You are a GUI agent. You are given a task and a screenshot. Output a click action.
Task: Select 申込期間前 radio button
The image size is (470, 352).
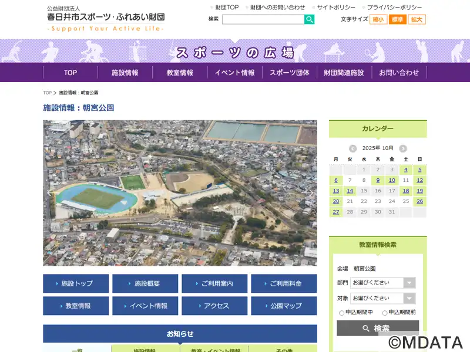[385, 313]
